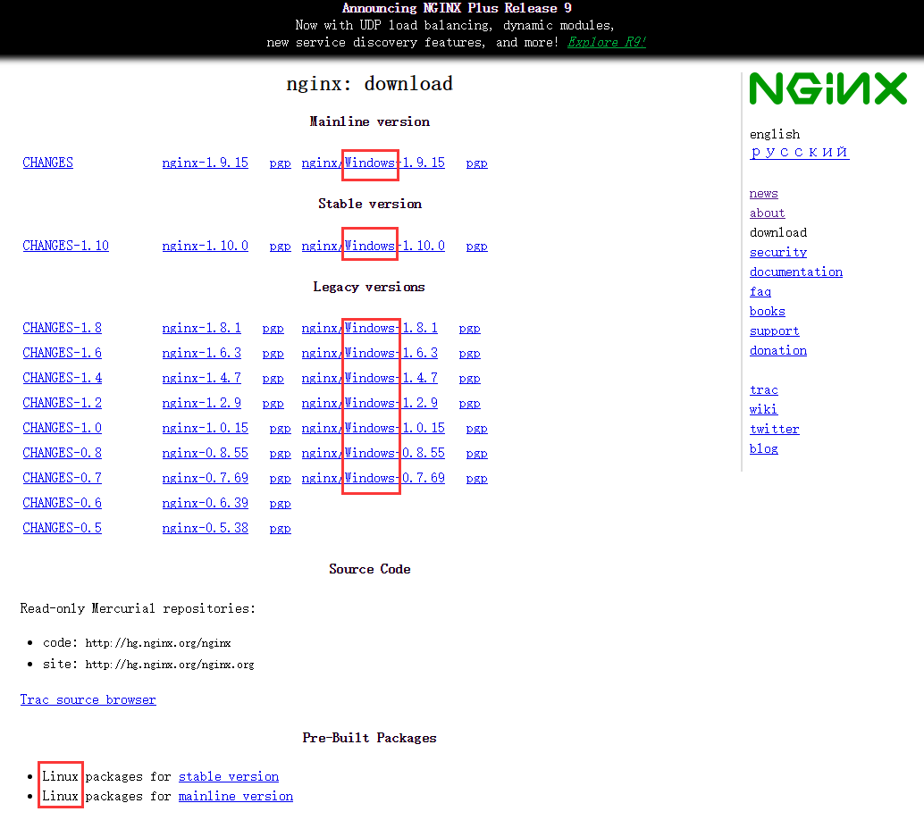Viewport: 924px width, 820px height.
Task: Open pgp link next to nginx-1.8.1 source
Action: [x=273, y=329]
